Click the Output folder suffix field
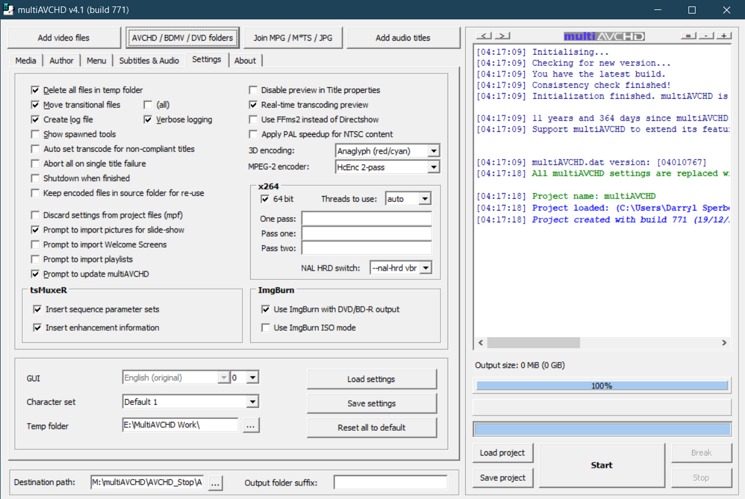Screen dimensions: 745x499 click(390, 483)
